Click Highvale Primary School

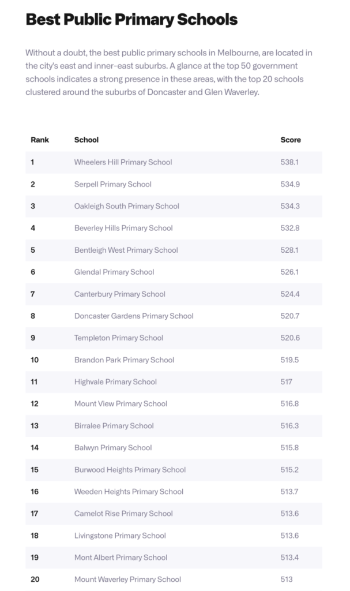[x=115, y=381]
